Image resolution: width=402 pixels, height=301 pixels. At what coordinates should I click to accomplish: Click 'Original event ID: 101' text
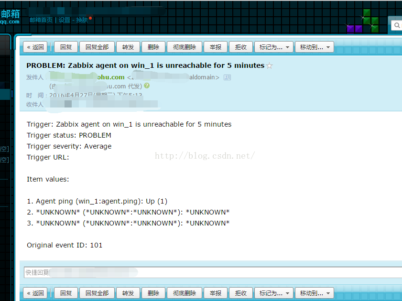click(65, 245)
